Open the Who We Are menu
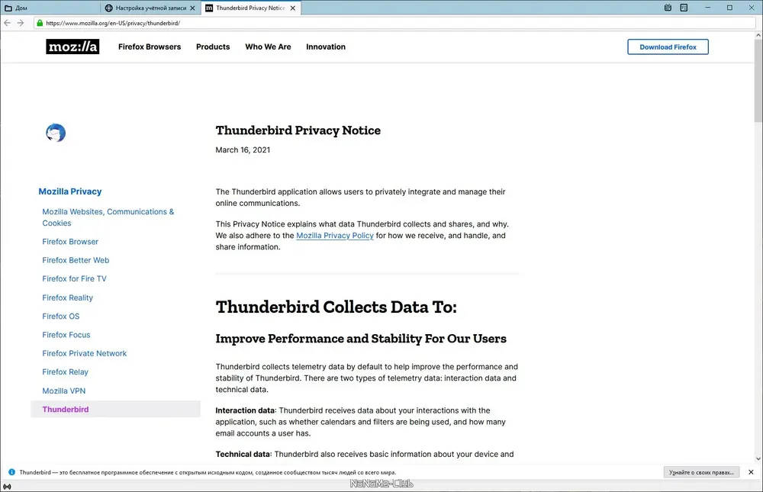763x492 pixels. (x=268, y=47)
